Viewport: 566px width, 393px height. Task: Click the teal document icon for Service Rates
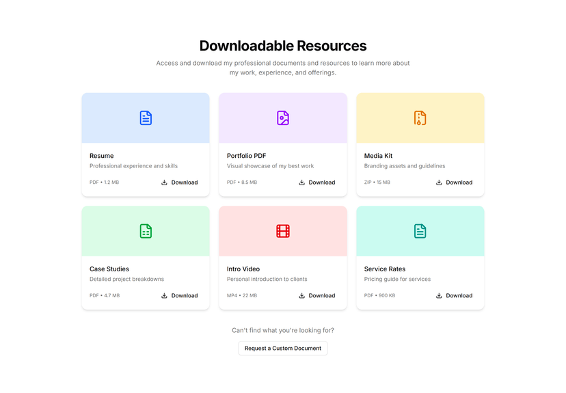coord(420,231)
